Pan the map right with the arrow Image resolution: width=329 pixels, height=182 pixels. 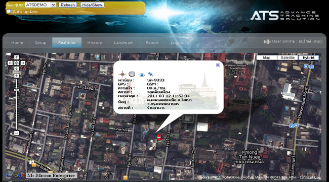point(23,63)
